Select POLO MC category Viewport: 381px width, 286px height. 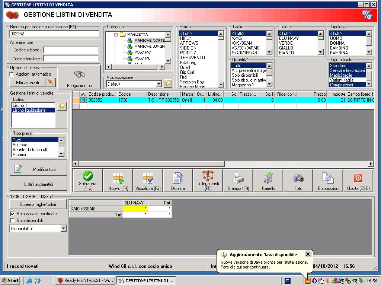tap(143, 52)
